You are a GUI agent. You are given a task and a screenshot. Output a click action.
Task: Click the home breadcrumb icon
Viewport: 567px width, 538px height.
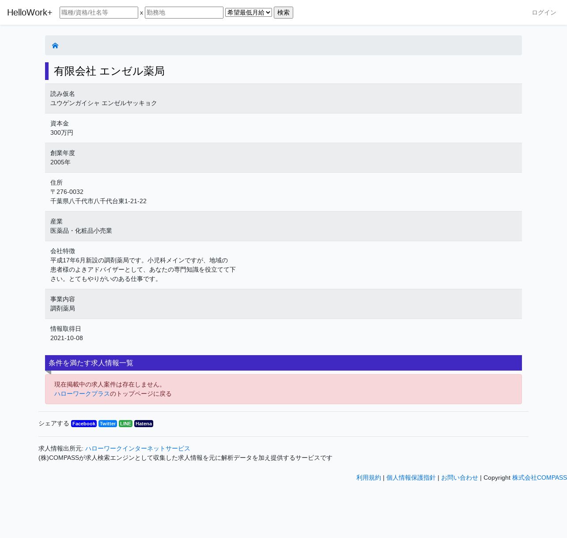(x=55, y=45)
